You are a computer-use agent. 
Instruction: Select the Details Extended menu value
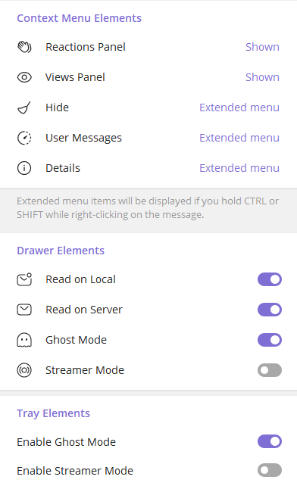[x=239, y=168]
